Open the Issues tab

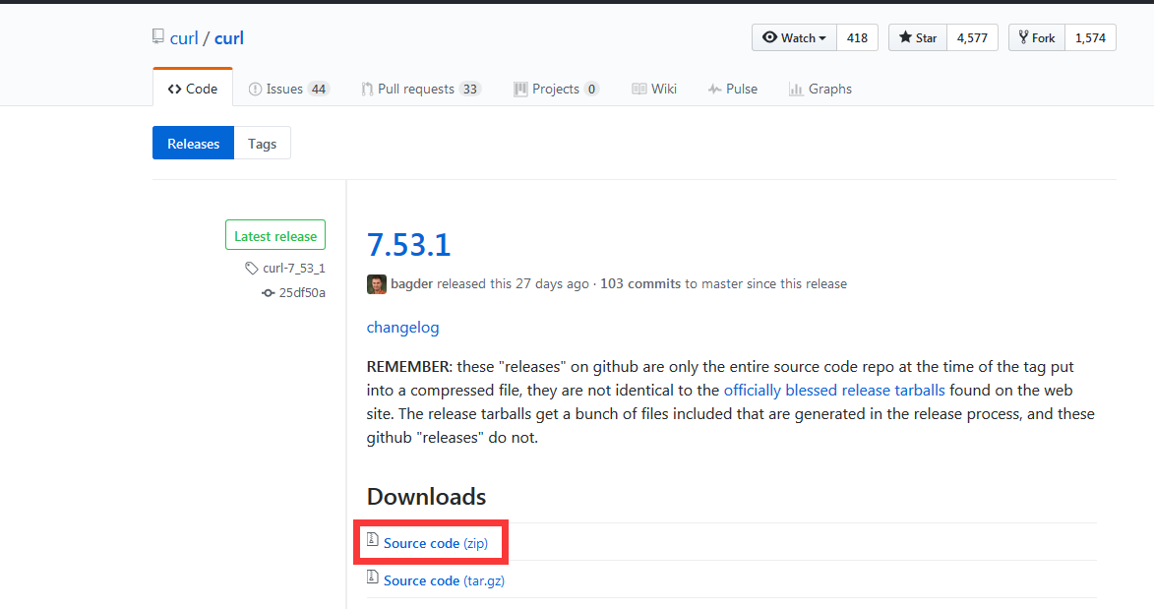288,89
